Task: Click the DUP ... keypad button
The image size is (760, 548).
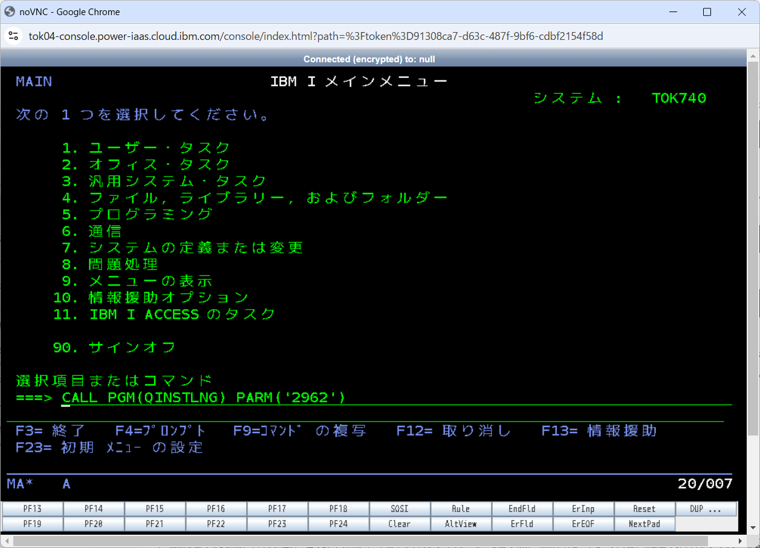Action: 706,509
